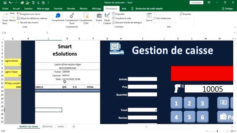The image size is (237, 133).
Task: Open the blue Compléments add-ins icon
Action: [58, 17]
